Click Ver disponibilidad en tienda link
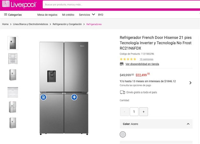Screen dimensions: 200x144 pyautogui.click(x=142, y=64)
